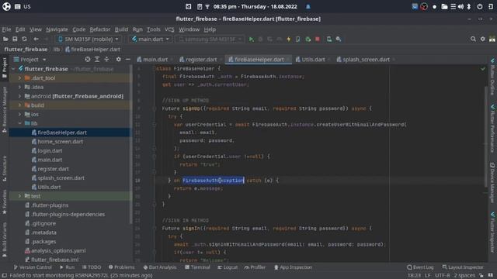Viewport: 497px width, 279px height.
Task: Open Layout Inspector from bottom bar
Action: tap(463, 267)
